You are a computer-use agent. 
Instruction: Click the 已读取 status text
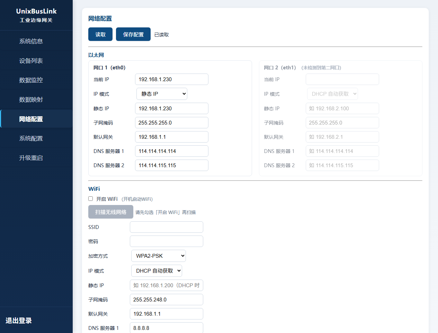162,35
